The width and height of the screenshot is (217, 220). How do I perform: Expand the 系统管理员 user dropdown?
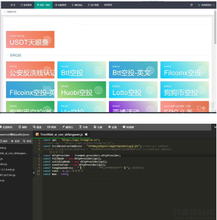206,5
